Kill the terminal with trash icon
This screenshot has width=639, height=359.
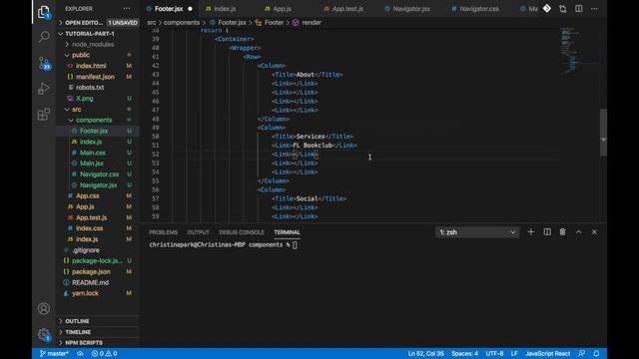(x=563, y=232)
